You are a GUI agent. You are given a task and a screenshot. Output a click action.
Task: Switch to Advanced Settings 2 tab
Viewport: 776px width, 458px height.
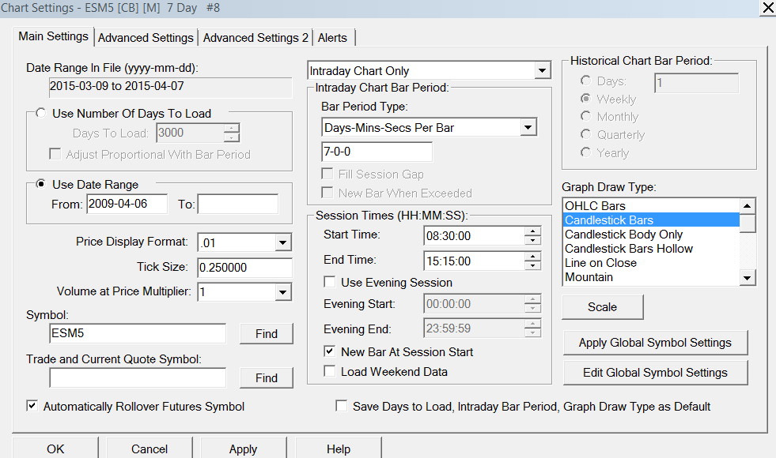256,38
